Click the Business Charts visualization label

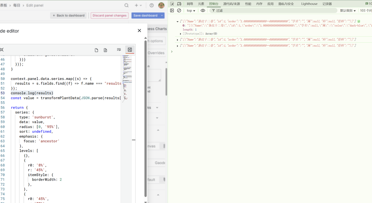tap(157, 29)
